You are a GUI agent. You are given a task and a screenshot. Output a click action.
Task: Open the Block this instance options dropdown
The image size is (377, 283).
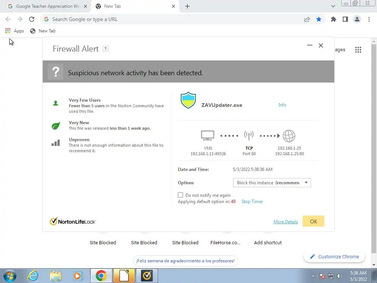(272, 183)
